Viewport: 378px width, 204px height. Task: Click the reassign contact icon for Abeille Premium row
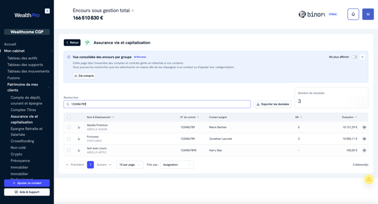(x=79, y=127)
